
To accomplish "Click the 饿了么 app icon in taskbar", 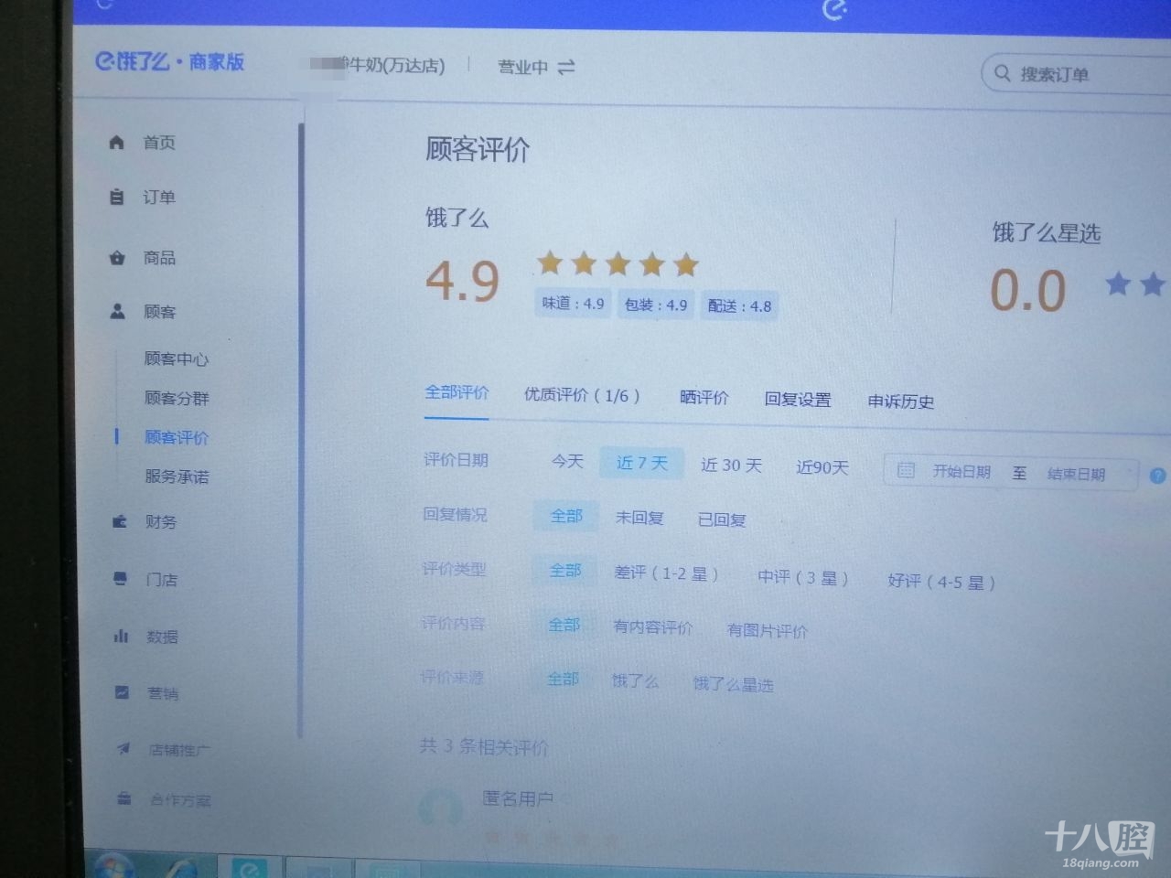I will point(249,869).
